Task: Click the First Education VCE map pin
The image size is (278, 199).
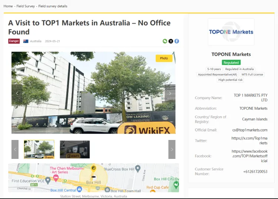Action: [48, 180]
